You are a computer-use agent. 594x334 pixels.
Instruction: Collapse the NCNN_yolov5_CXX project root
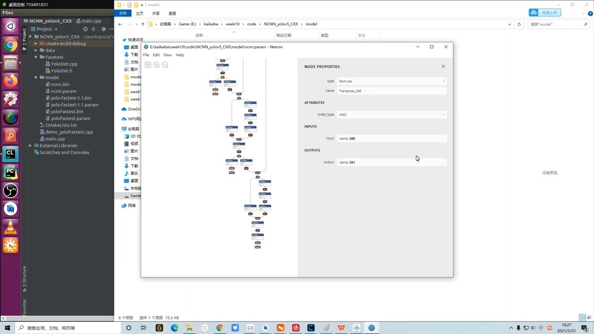31,37
